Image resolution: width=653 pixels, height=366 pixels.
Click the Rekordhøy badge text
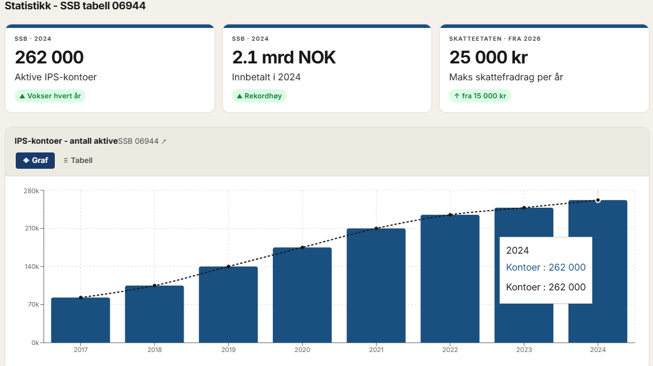click(264, 96)
